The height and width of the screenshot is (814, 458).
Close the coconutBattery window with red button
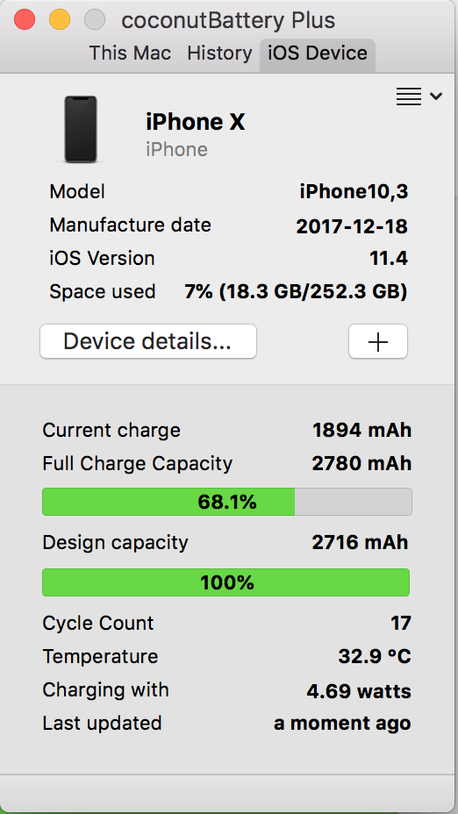(25, 19)
